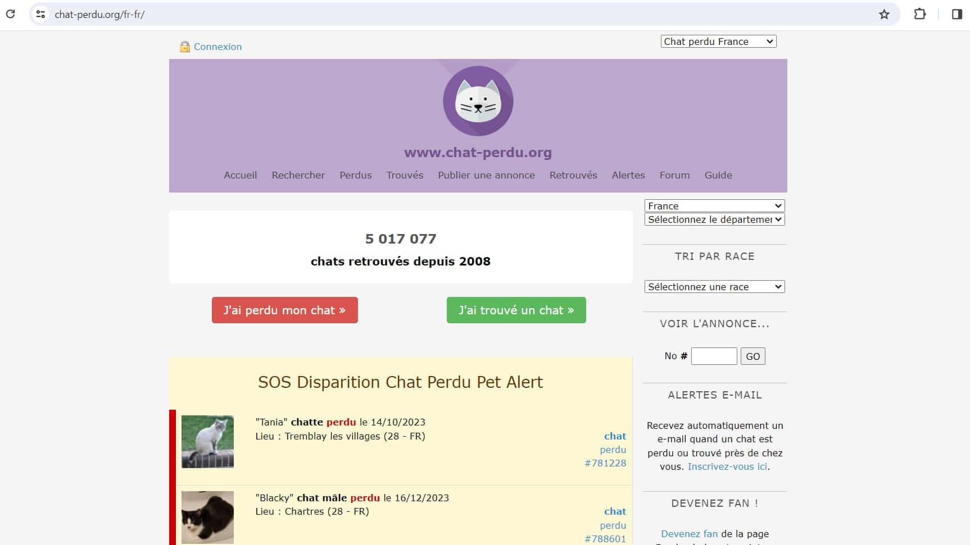Click the GO button next to announcement number

[x=753, y=356]
